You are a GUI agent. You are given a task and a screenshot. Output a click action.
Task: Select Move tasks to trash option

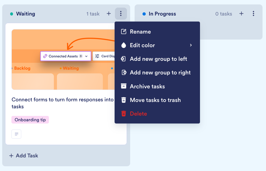(x=155, y=100)
